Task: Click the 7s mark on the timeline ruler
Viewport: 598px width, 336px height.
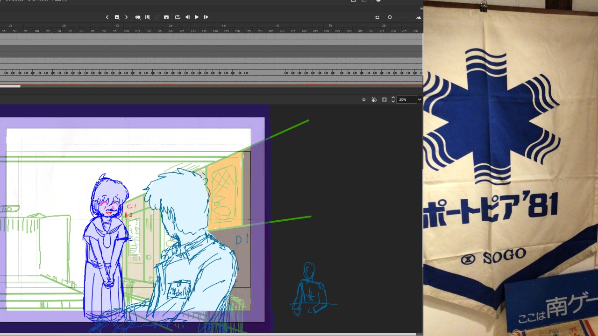Action: click(278, 25)
